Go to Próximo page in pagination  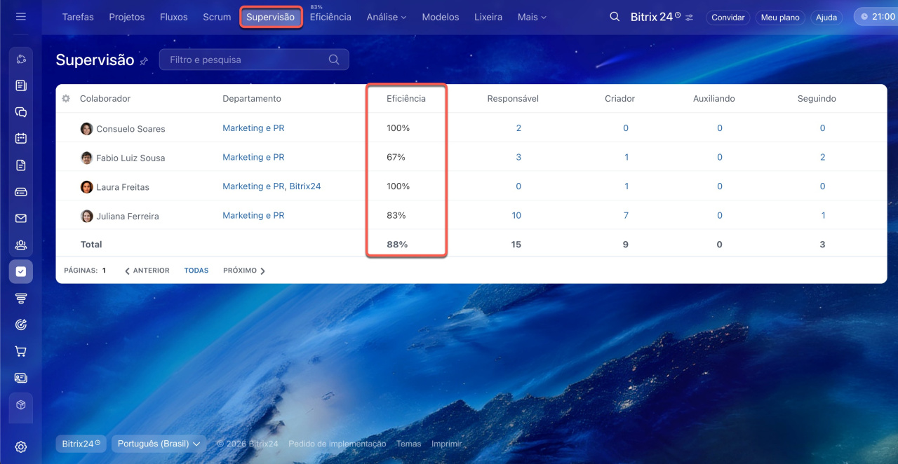tap(244, 271)
